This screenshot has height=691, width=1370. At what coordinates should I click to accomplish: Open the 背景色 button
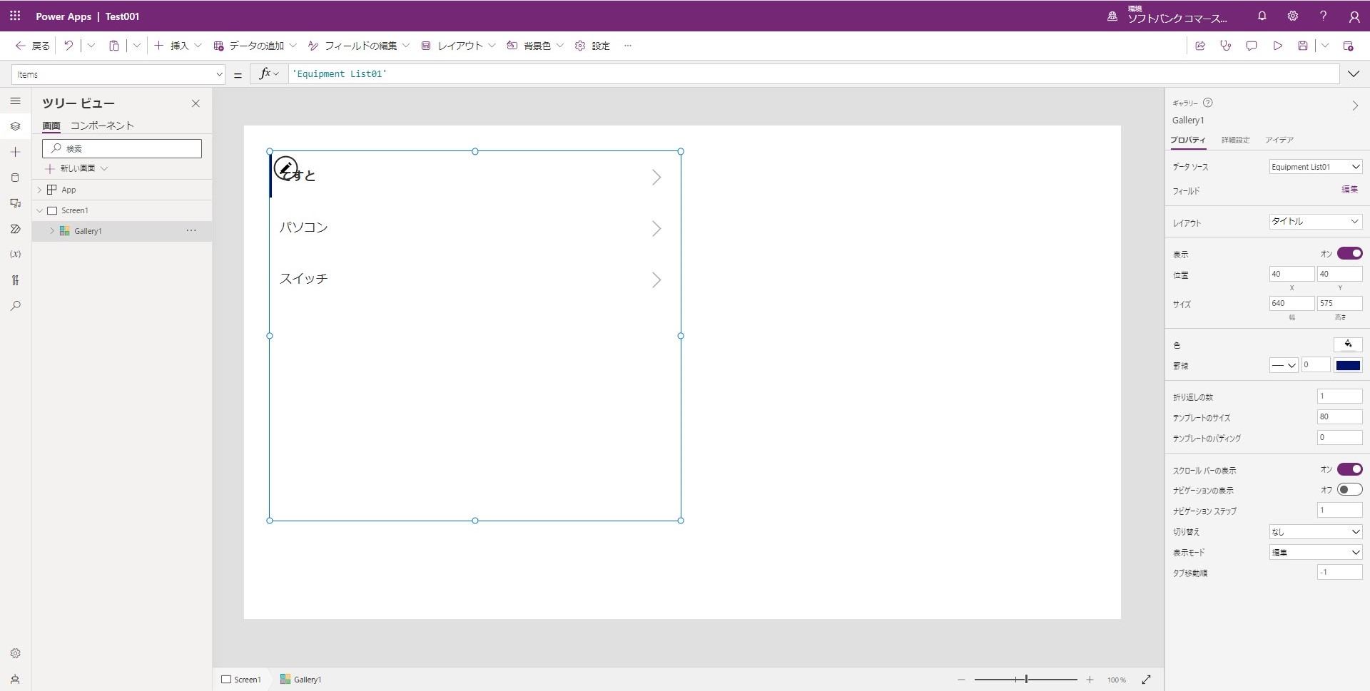coord(535,46)
